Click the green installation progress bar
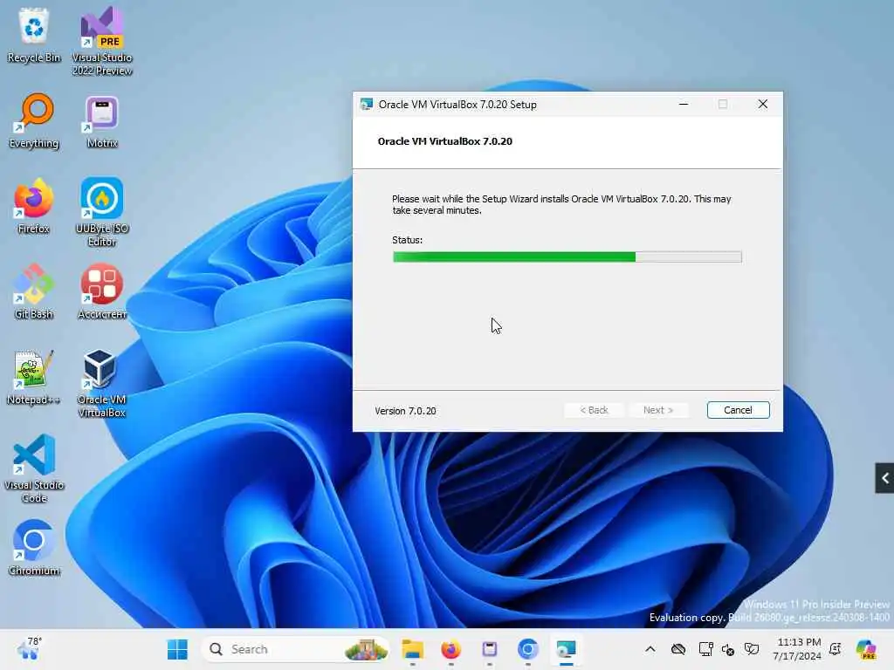Viewport: 894px width, 670px height. (567, 257)
